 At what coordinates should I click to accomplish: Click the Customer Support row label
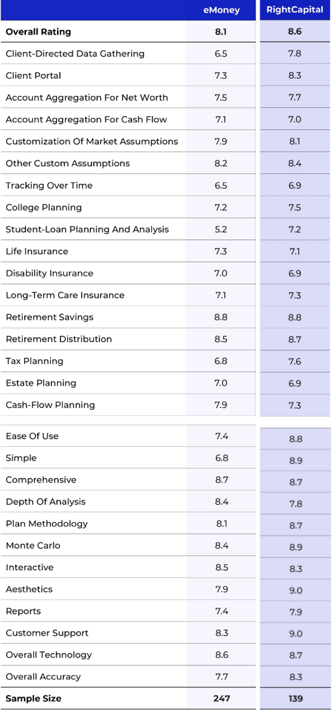[47, 633]
